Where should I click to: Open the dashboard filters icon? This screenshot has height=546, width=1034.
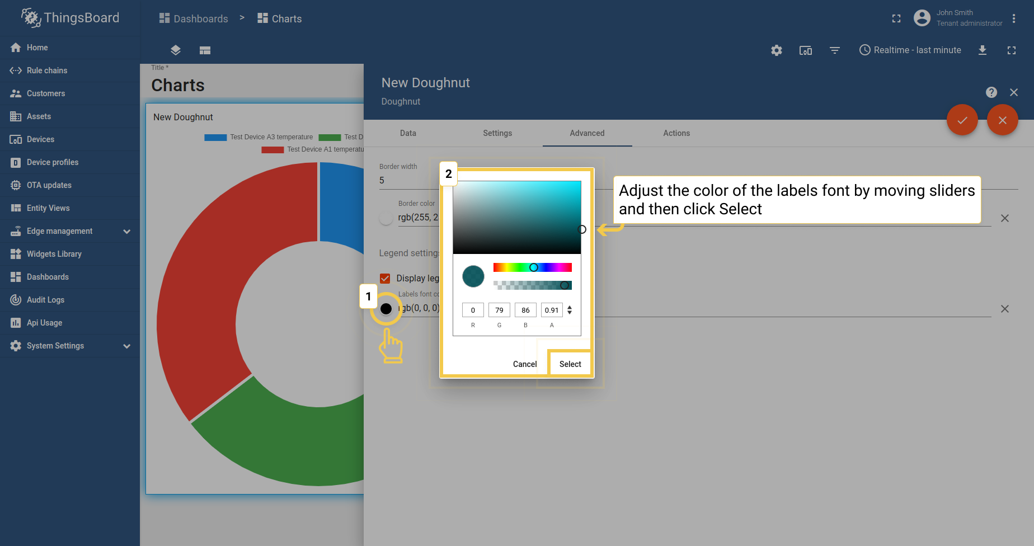pos(835,50)
